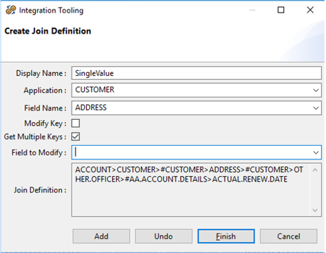Screen dimensions: 326x253
Task: Click Join Definition scrollbar up arrow
Action: (315, 170)
